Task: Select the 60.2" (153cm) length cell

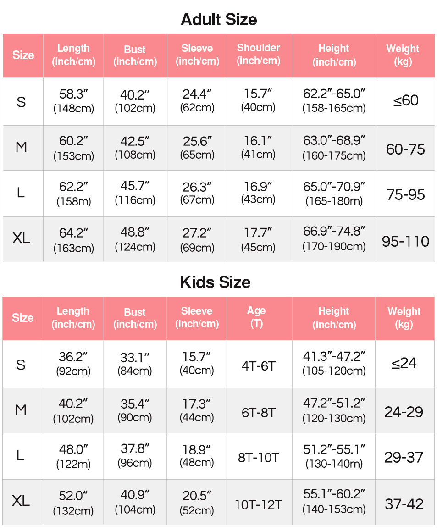Action: (x=73, y=148)
